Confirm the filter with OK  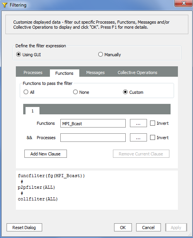coord(123,228)
